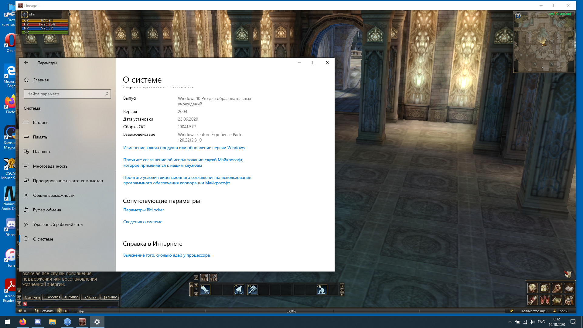Click shortcut bar page up arrow
The image size is (583, 328).
pyautogui.click(x=196, y=285)
